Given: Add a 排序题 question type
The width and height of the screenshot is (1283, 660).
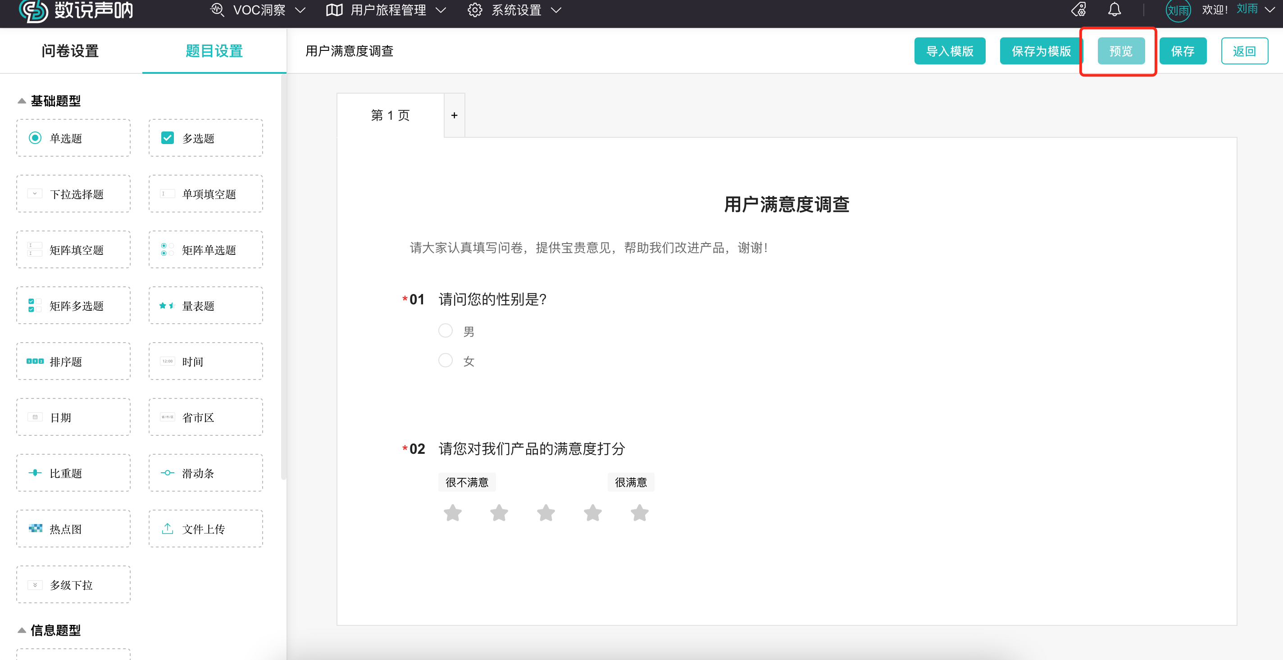Looking at the screenshot, I should coord(73,361).
